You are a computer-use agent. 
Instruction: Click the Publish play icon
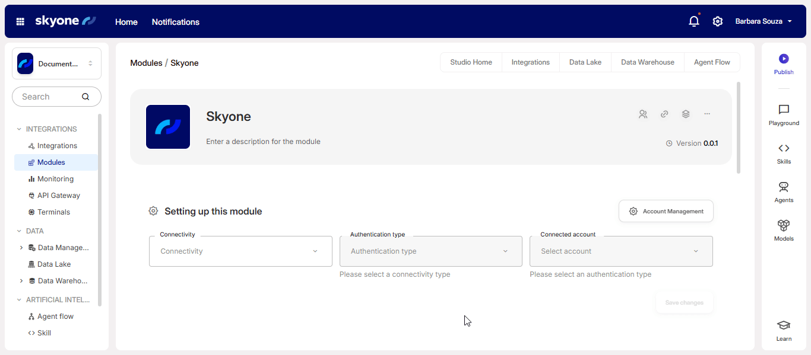[x=784, y=59]
